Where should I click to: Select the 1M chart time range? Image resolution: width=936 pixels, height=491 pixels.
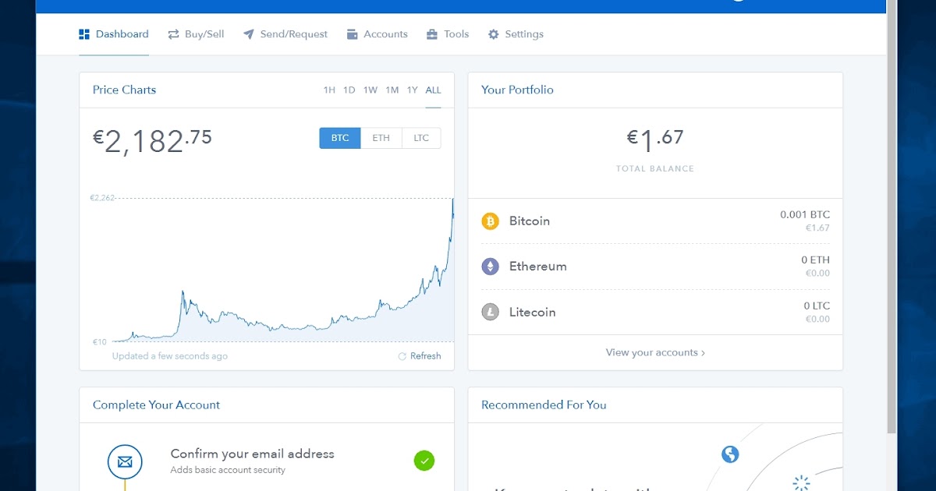click(392, 90)
